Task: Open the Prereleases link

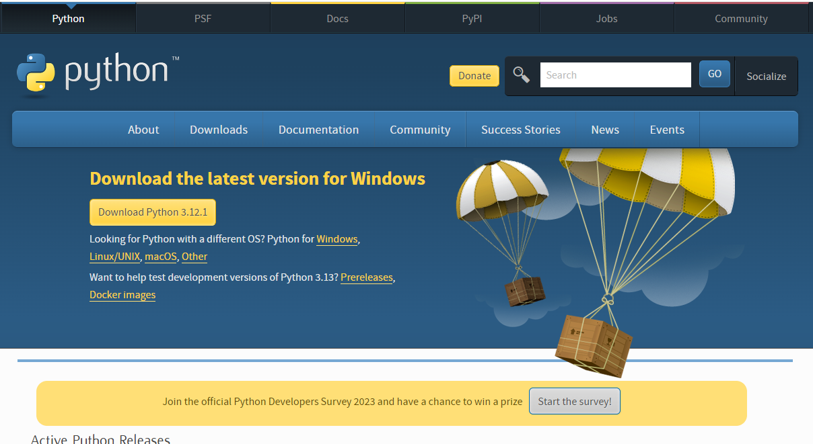Action: 367,277
